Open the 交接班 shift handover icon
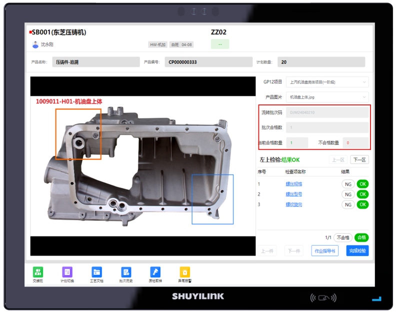 [38, 272]
